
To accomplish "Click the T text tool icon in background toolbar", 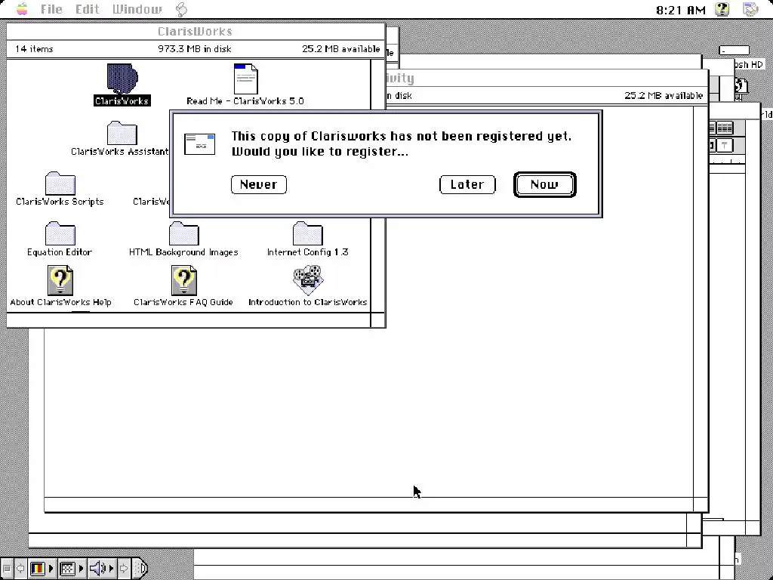I will point(724,146).
